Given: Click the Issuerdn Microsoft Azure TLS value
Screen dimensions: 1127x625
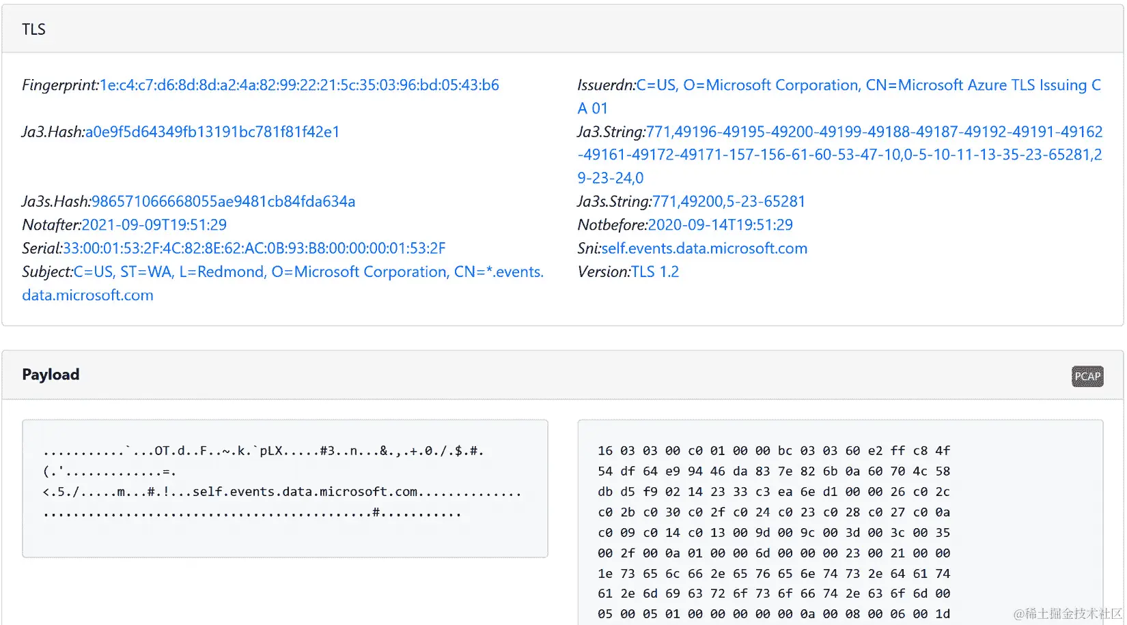Looking at the screenshot, I should click(x=839, y=96).
